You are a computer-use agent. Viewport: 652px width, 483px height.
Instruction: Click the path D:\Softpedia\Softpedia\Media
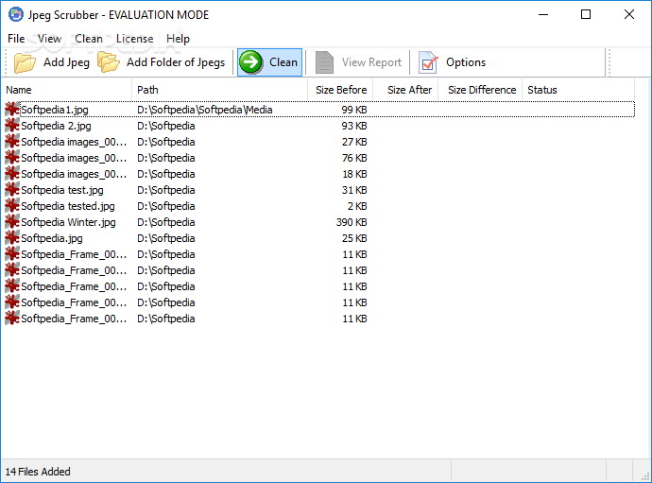[x=205, y=110]
